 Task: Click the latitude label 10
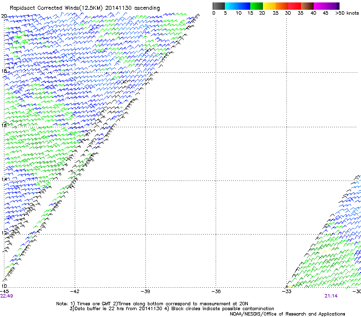pos(4,286)
